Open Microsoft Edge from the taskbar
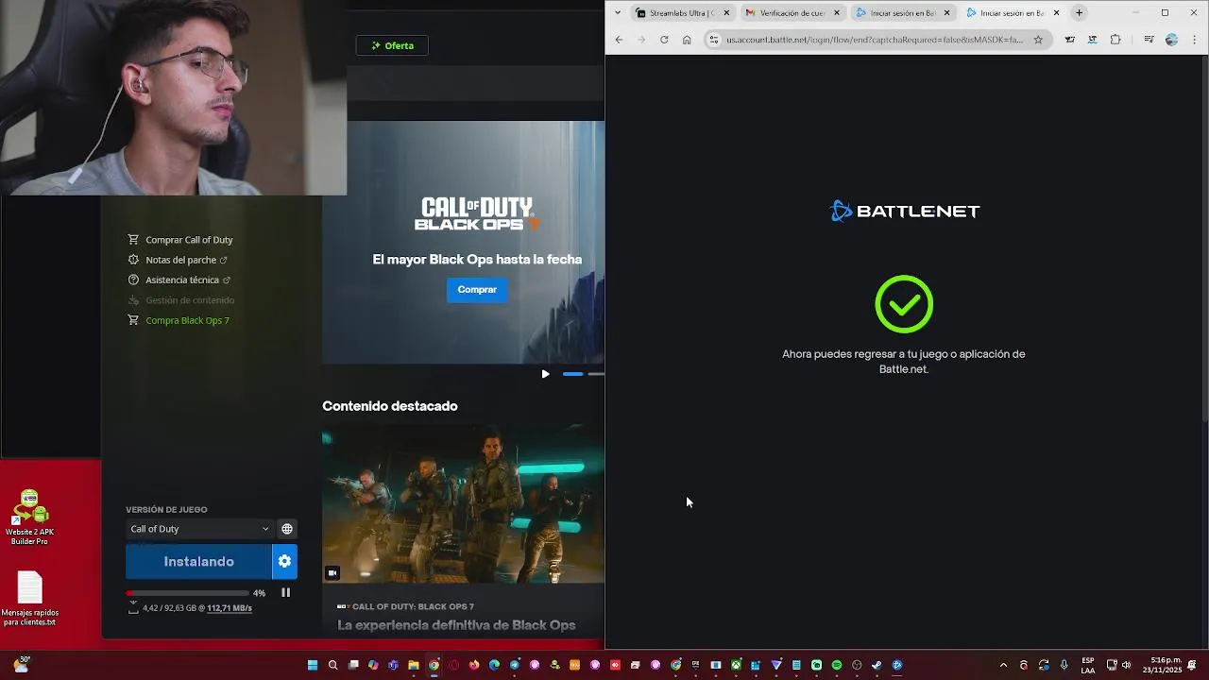The width and height of the screenshot is (1209, 680). pyautogui.click(x=494, y=665)
